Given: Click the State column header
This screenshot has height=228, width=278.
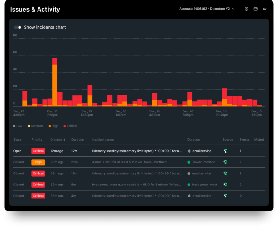Looking at the screenshot, I should 18,139.
